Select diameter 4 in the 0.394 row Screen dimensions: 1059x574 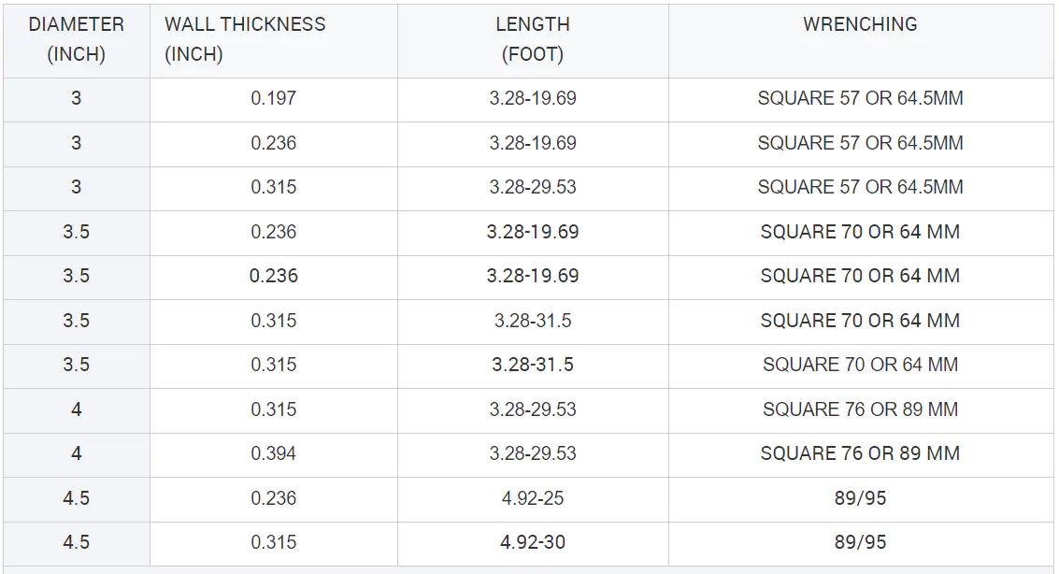pos(77,453)
